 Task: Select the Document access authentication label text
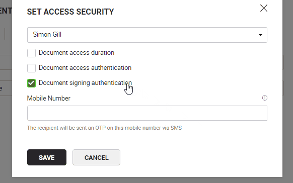coord(85,68)
